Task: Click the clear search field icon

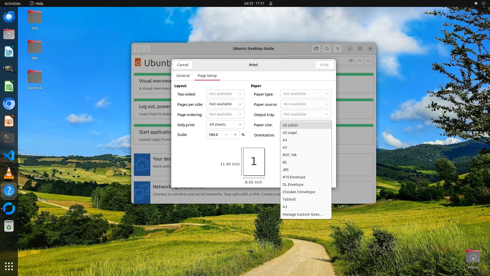Action: click(351, 61)
